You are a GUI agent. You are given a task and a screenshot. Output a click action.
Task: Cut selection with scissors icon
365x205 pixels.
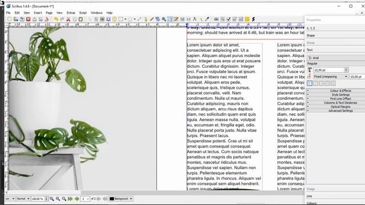click(x=68, y=19)
